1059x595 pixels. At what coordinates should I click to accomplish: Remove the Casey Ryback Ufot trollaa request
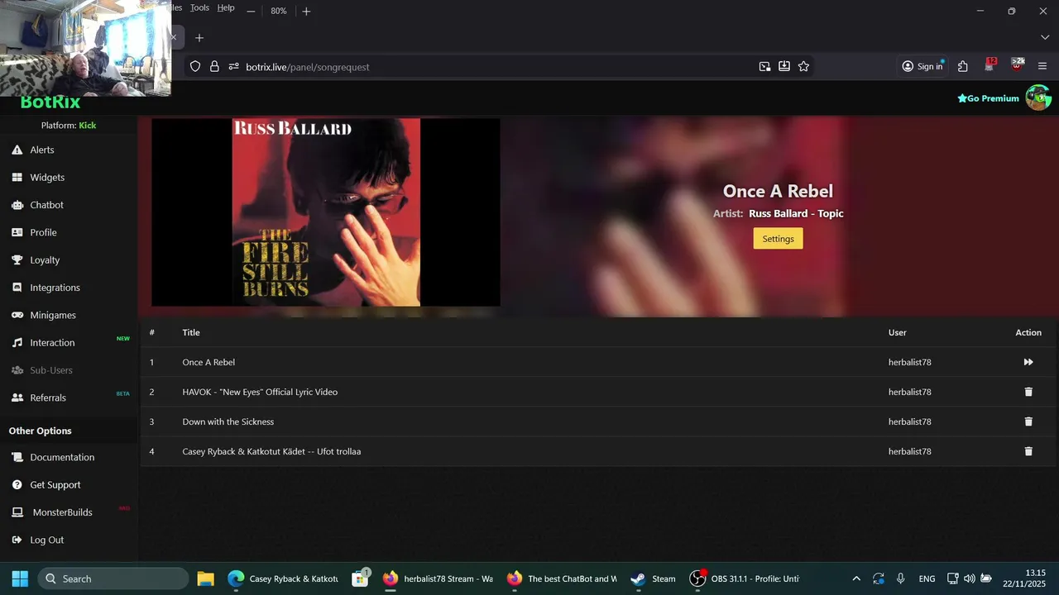click(x=1028, y=451)
